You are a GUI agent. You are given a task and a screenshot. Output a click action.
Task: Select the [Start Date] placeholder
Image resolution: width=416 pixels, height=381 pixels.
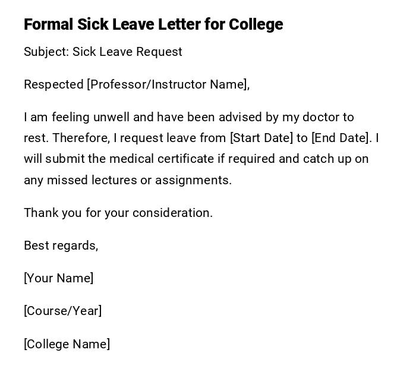coord(261,138)
